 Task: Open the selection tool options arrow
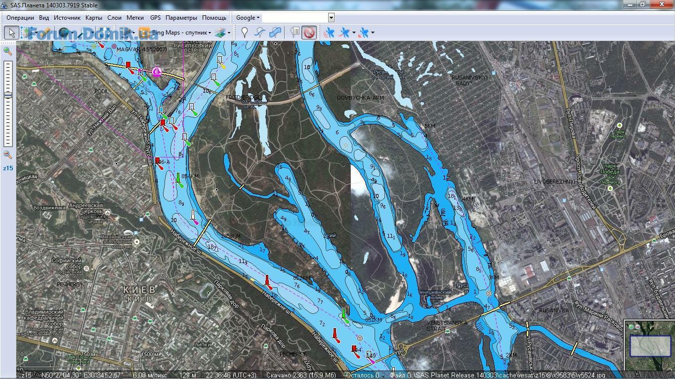tap(36, 33)
